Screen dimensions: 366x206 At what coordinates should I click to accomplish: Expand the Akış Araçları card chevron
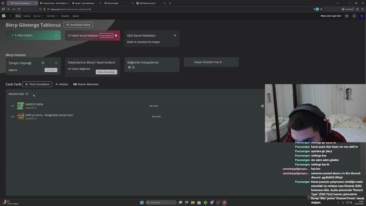[x=13, y=35]
